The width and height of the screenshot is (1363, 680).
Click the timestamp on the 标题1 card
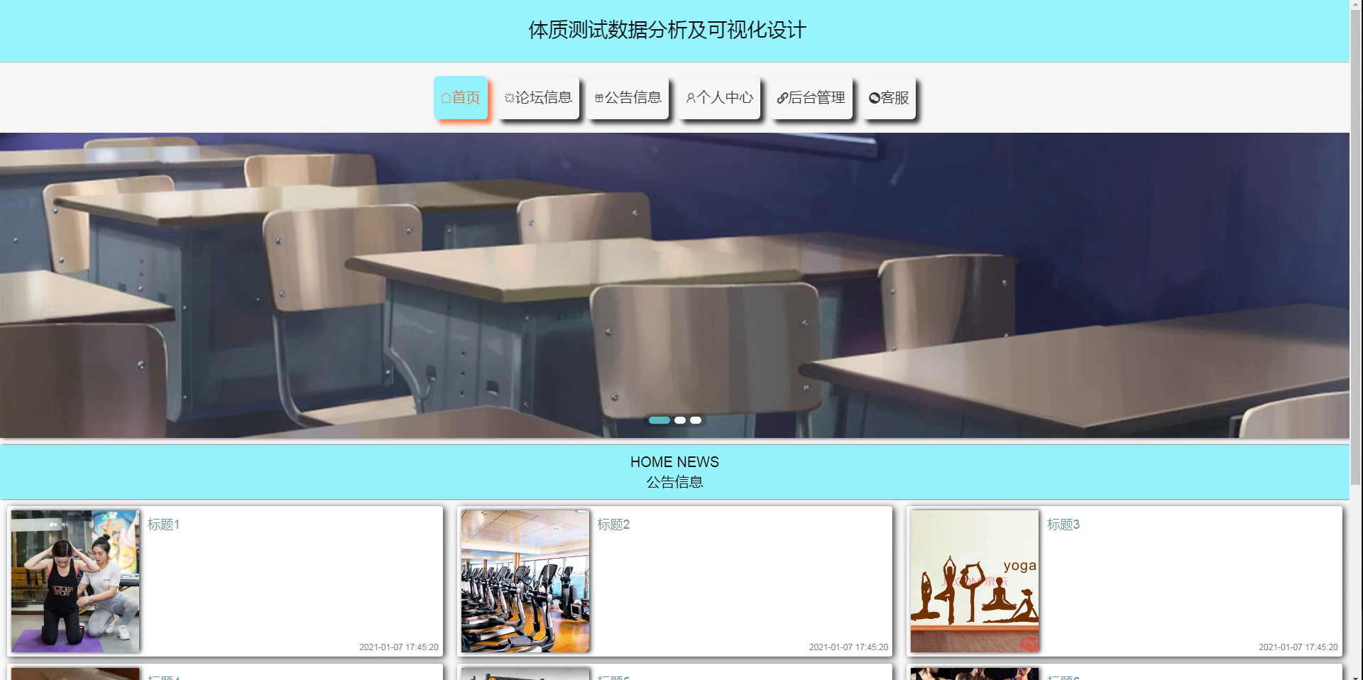point(399,647)
